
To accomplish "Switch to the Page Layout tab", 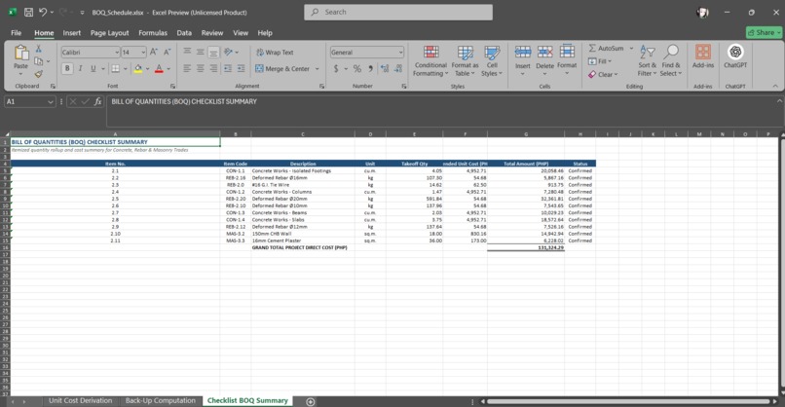I will point(110,32).
